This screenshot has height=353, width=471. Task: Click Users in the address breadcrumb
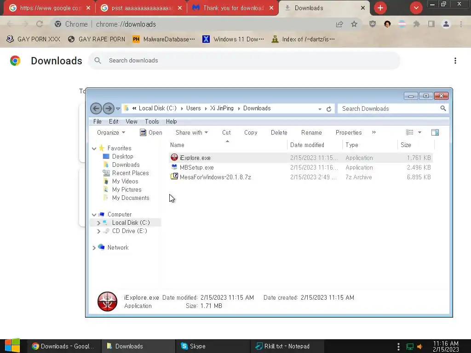click(193, 108)
